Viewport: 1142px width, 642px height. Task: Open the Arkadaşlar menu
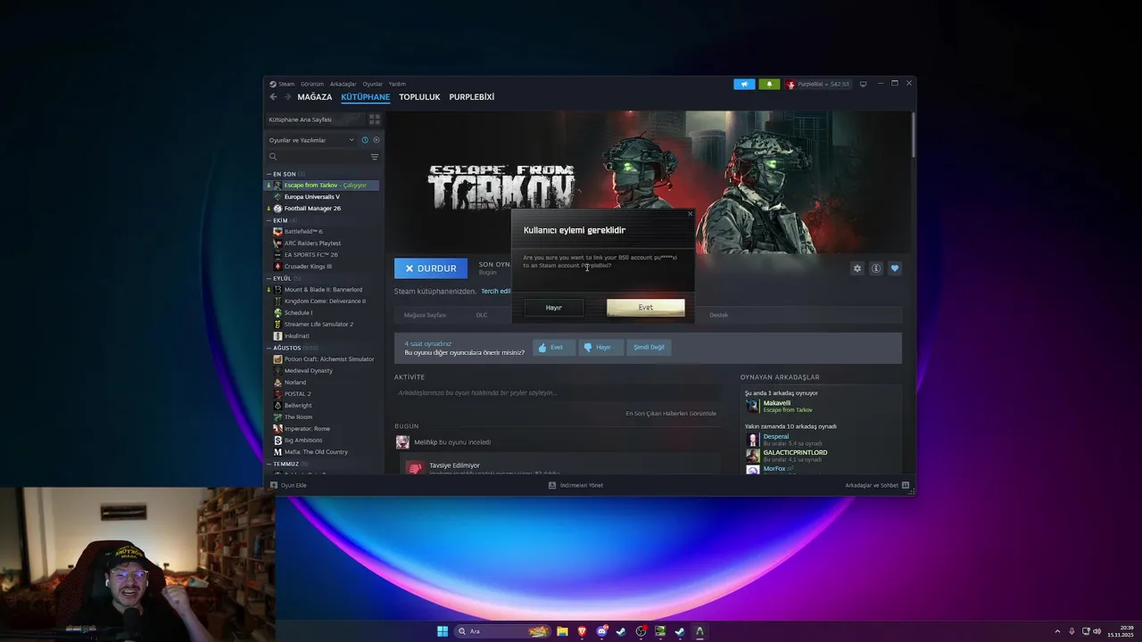pyautogui.click(x=343, y=84)
